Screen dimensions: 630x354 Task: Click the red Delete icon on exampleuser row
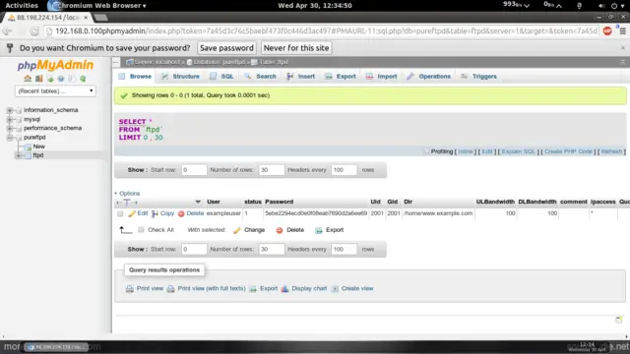[181, 213]
